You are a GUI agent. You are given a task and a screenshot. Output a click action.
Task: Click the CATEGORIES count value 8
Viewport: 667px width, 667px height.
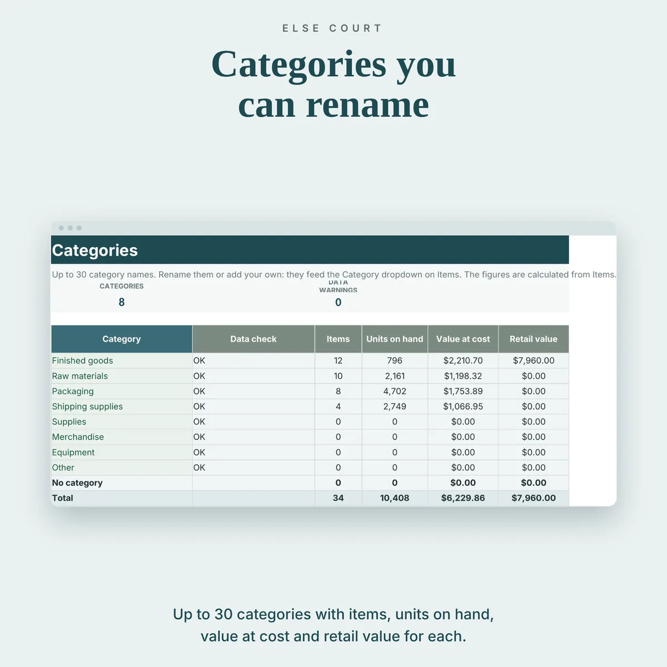[x=121, y=302]
